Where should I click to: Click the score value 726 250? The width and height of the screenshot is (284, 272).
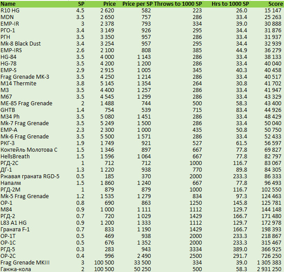point(271,256)
